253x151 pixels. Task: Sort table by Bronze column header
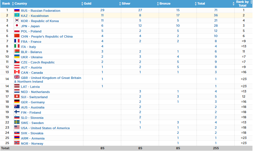point(165,4)
